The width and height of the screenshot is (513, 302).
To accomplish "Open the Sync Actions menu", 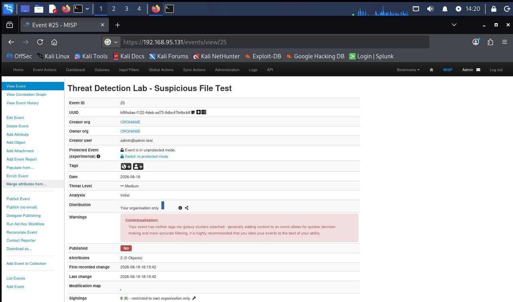I will [194, 70].
